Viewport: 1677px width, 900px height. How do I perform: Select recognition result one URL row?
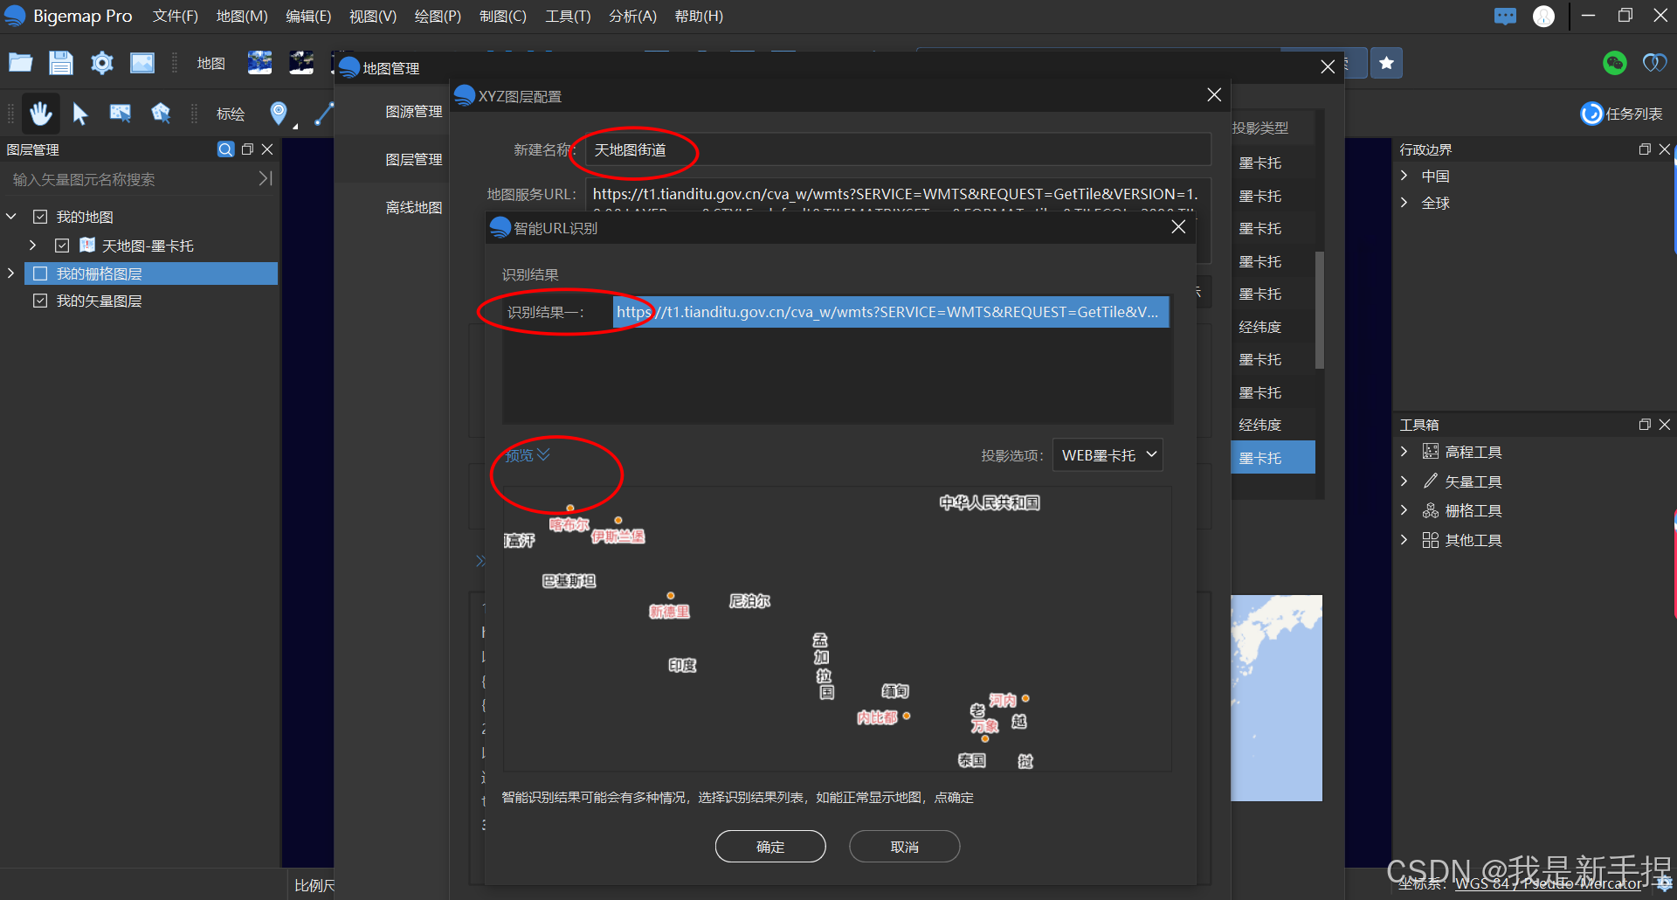pos(891,312)
